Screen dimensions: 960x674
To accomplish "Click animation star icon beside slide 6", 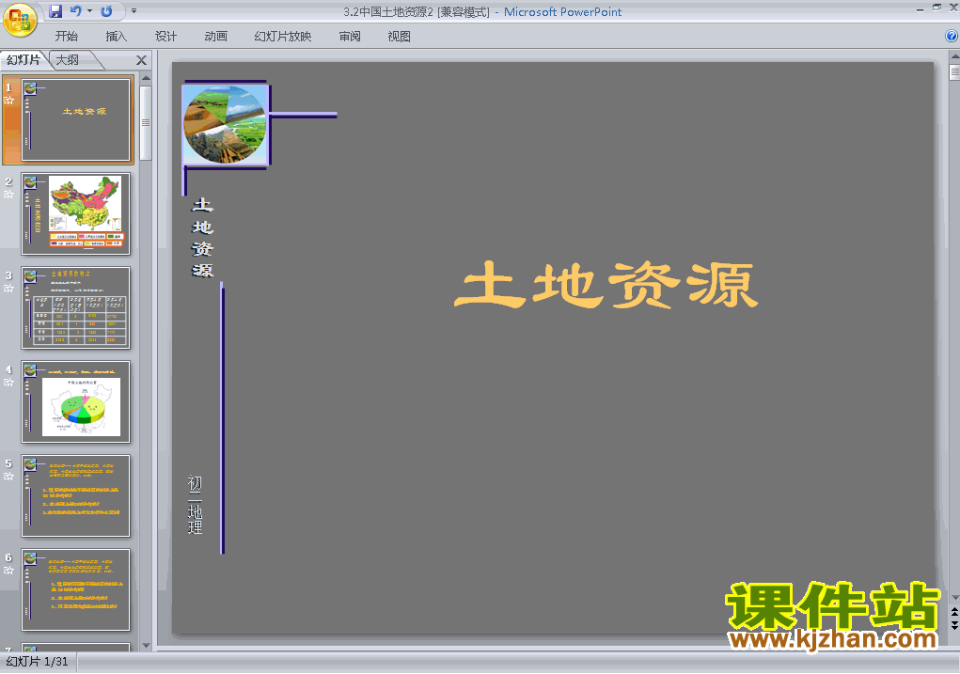I will pos(8,570).
